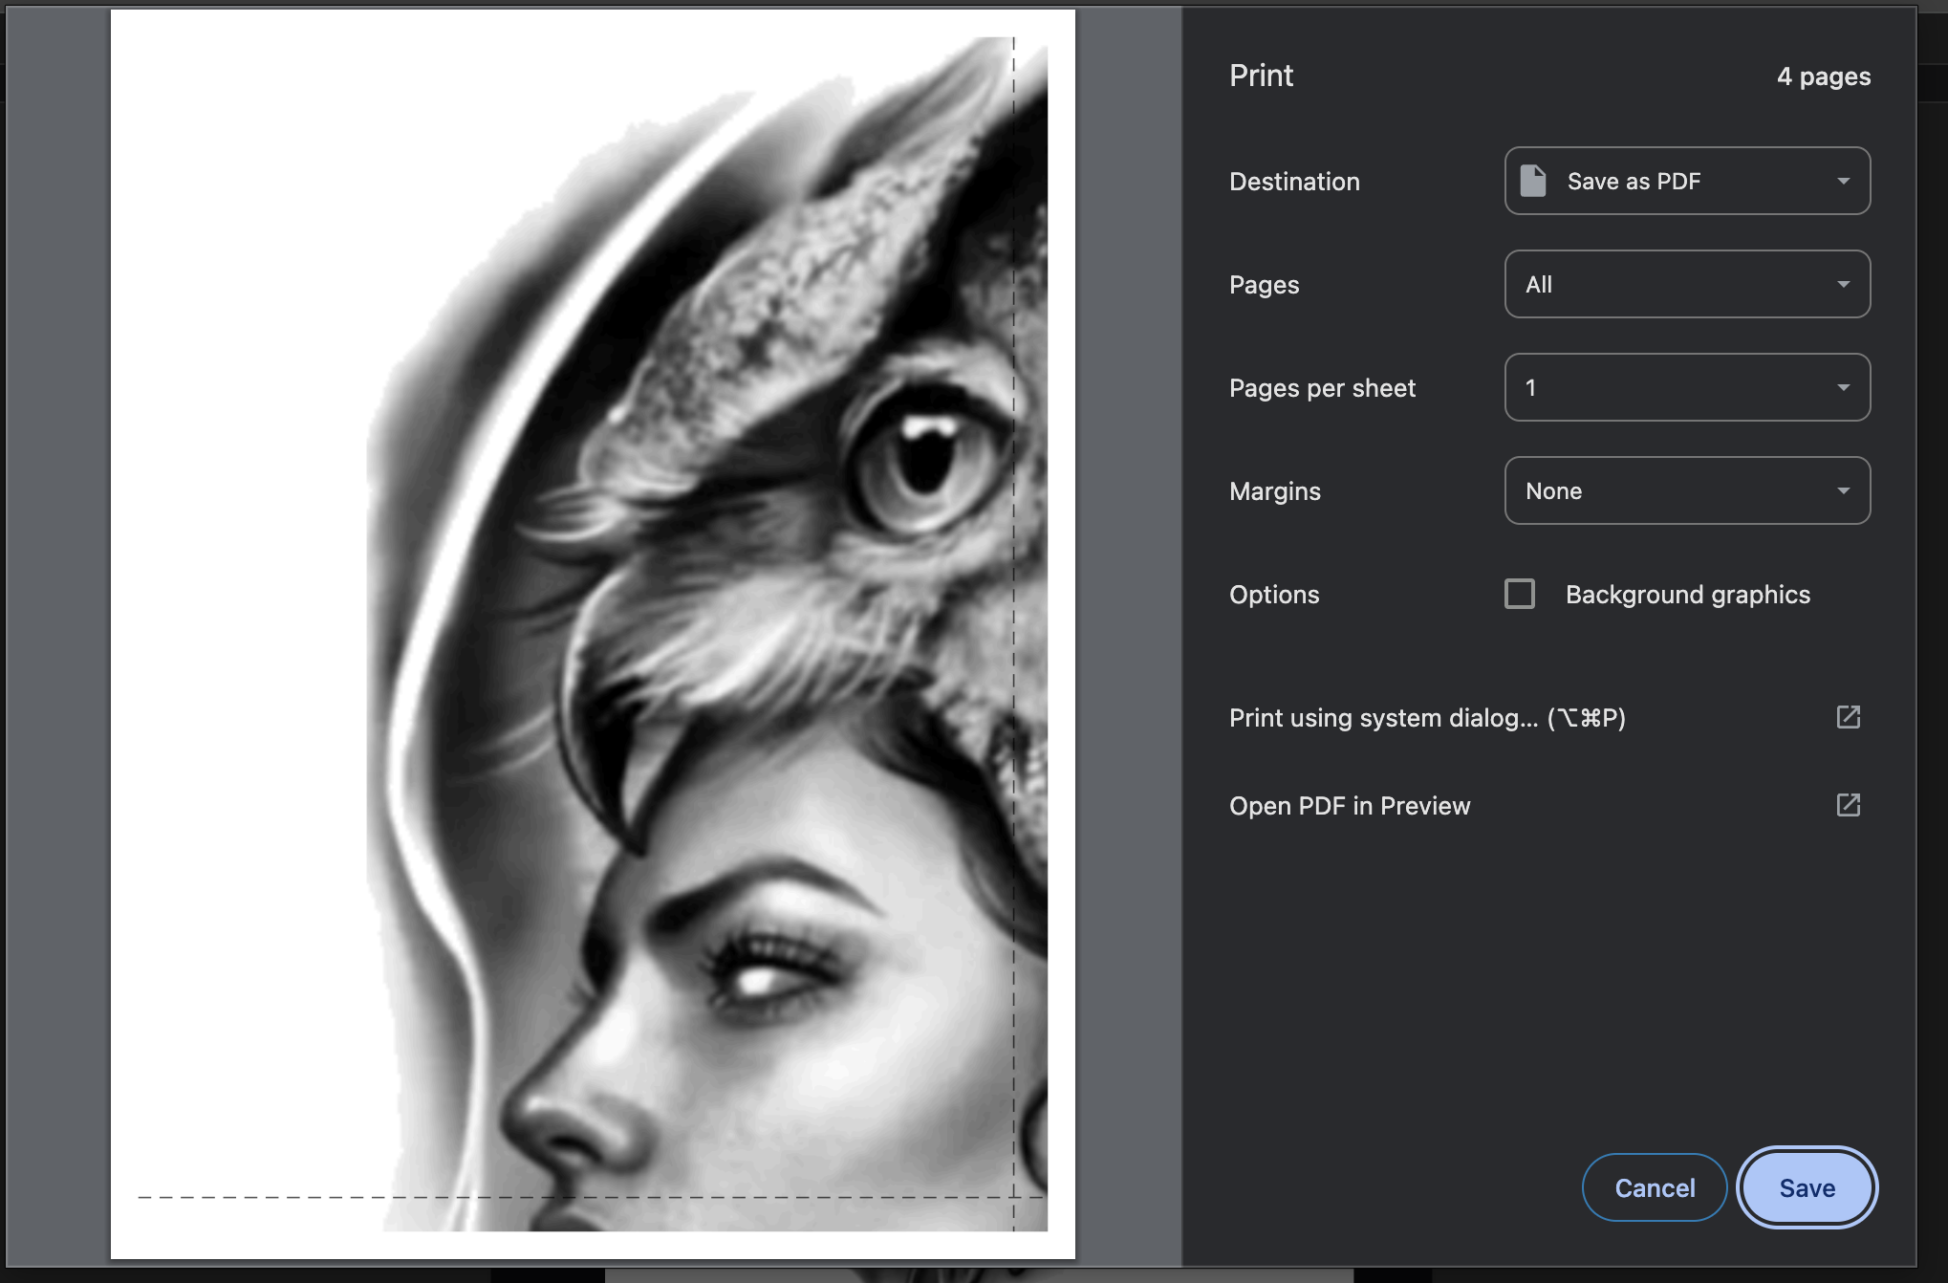Screen dimensions: 1948x1283
Task: Choose Print using system dialog option
Action: 1426,718
